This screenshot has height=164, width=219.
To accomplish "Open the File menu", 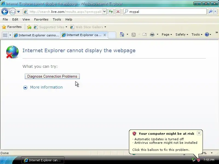I will click(x=5, y=19).
